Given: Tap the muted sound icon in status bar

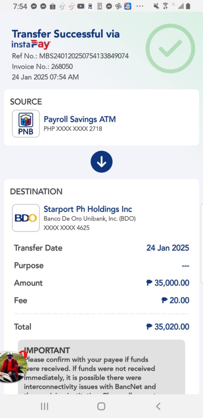Looking at the screenshot, I should pyautogui.click(x=156, y=6).
